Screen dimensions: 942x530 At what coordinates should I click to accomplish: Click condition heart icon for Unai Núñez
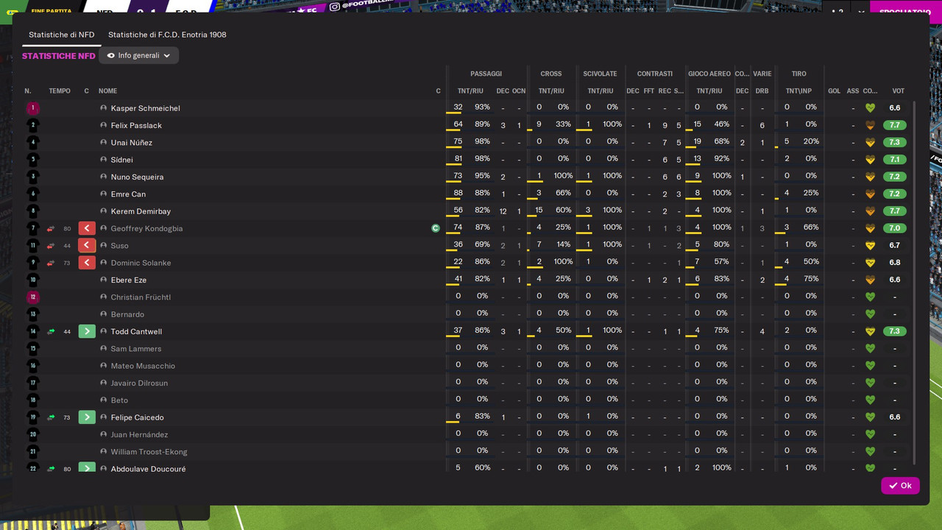(870, 143)
